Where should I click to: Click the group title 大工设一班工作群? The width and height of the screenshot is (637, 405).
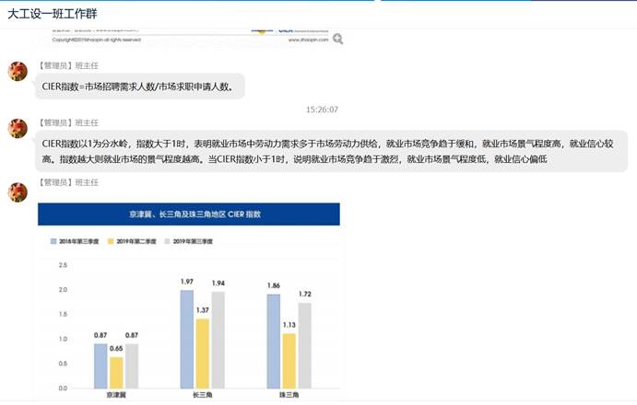coord(52,14)
